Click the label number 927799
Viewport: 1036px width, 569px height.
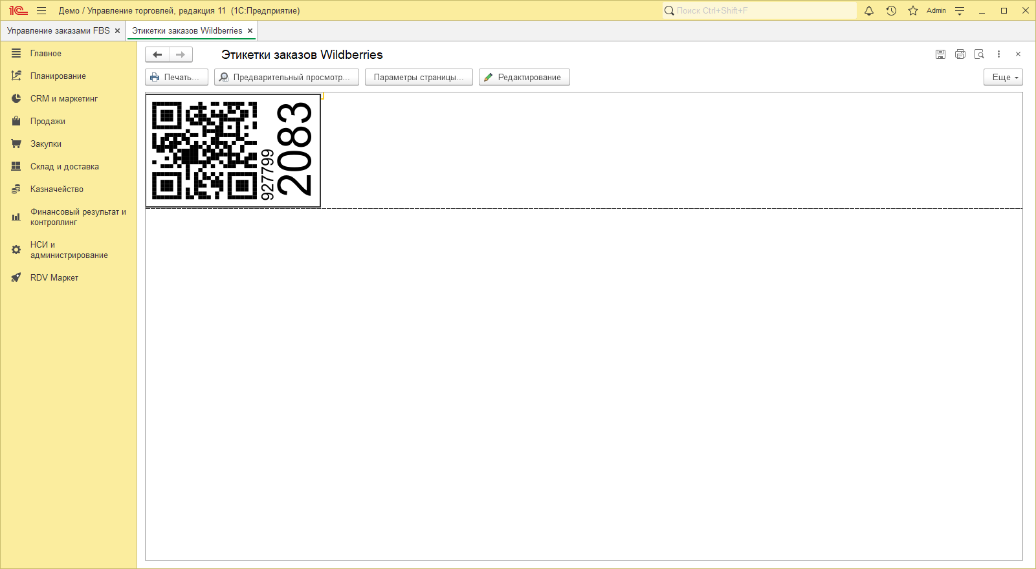[267, 175]
